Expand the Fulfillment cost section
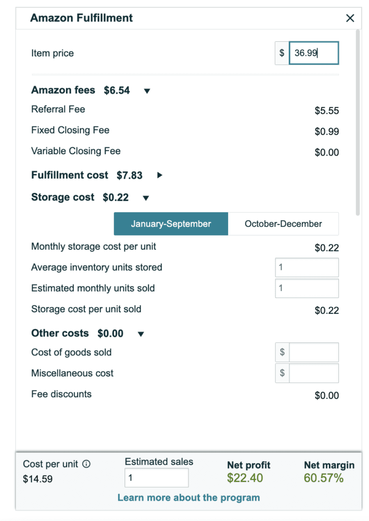The image size is (369, 521). (x=160, y=175)
